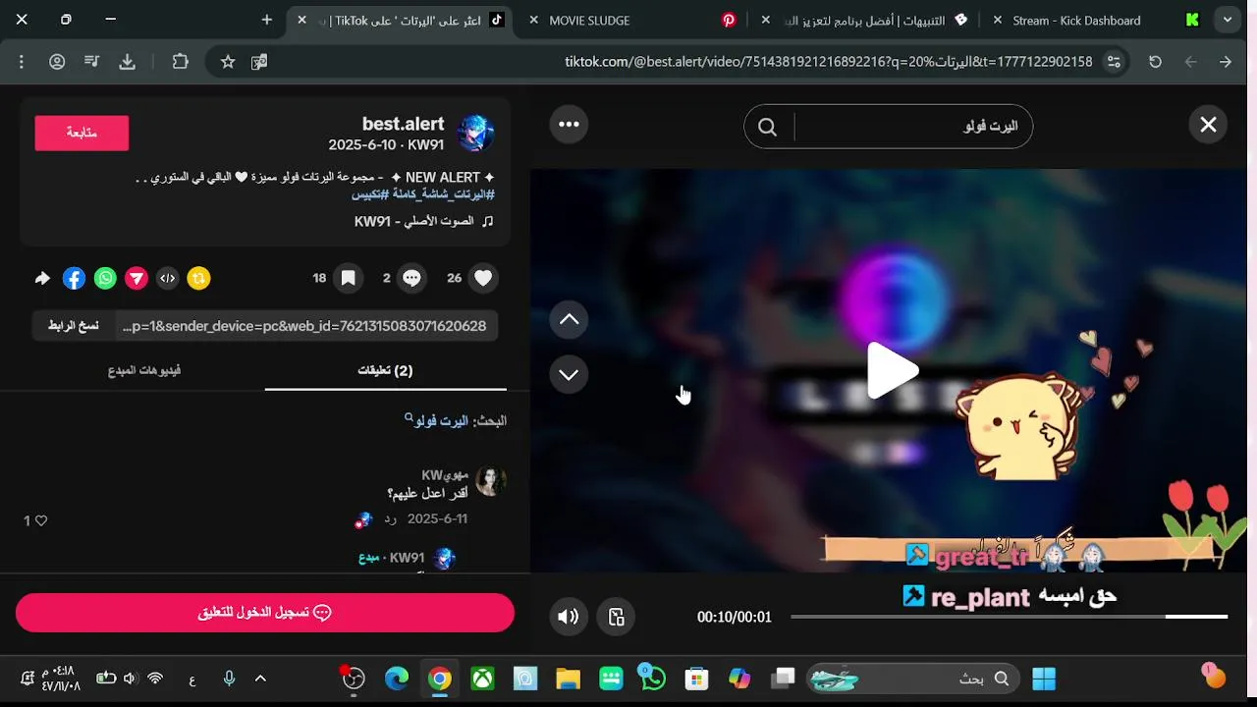The width and height of the screenshot is (1257, 707).
Task: Open Wi-Fi network tray icon
Action: pos(155,679)
